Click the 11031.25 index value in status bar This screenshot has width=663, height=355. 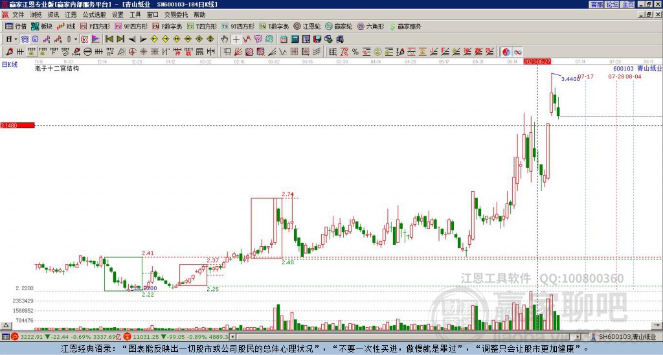pos(144,337)
